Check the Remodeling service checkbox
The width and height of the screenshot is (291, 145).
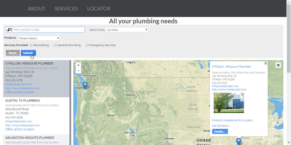pos(31,45)
